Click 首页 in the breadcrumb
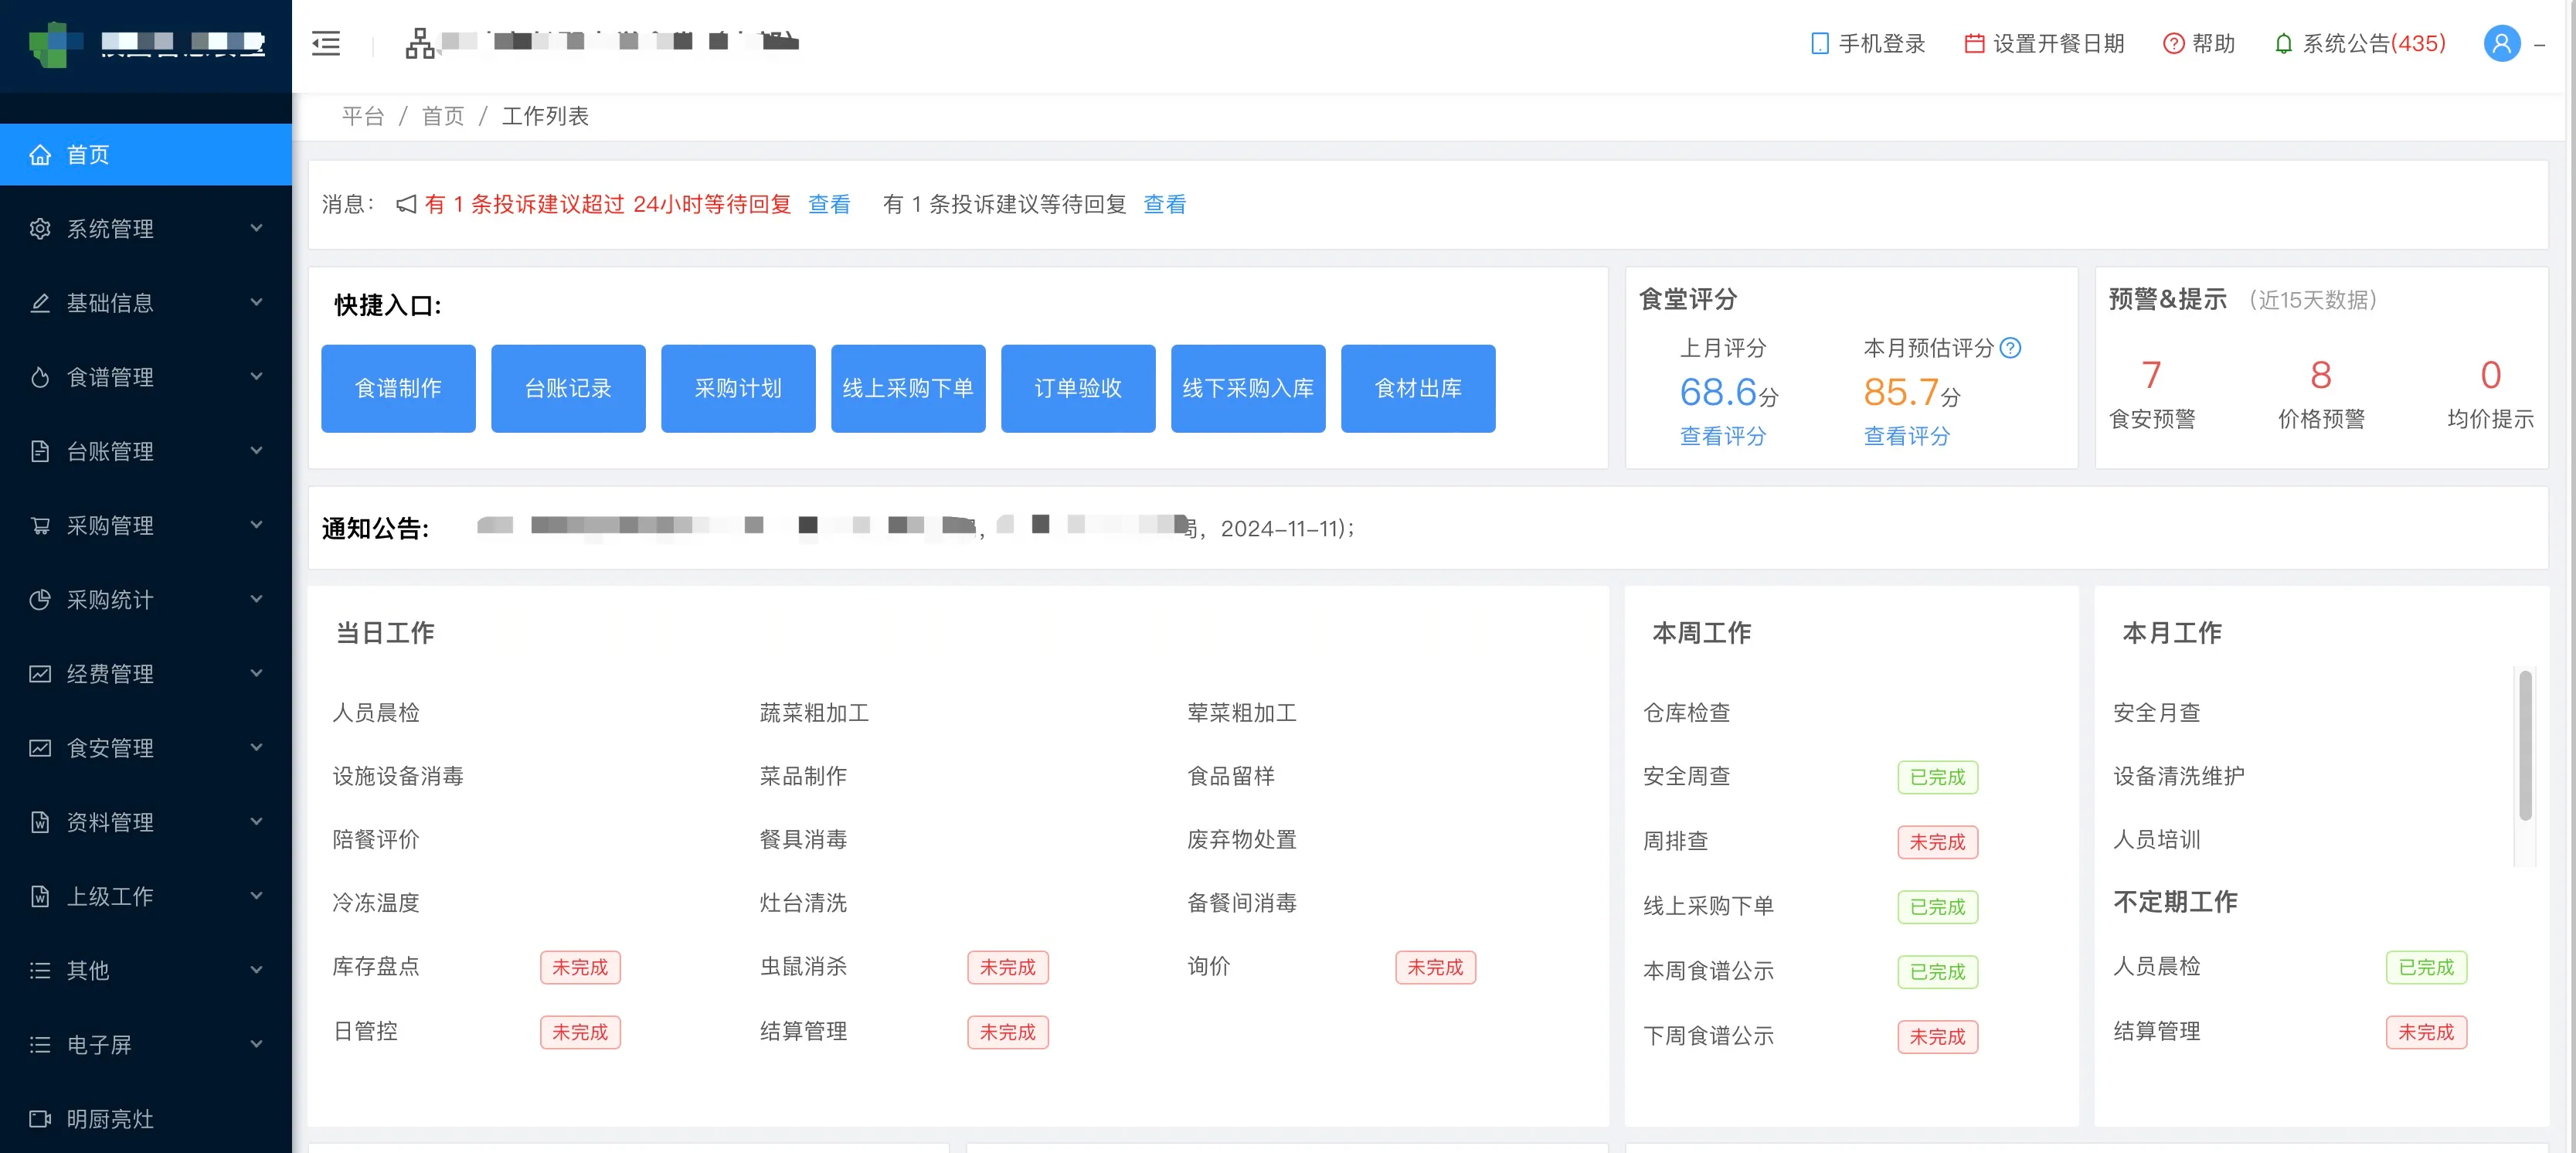Image resolution: width=2576 pixels, height=1153 pixels. (443, 116)
